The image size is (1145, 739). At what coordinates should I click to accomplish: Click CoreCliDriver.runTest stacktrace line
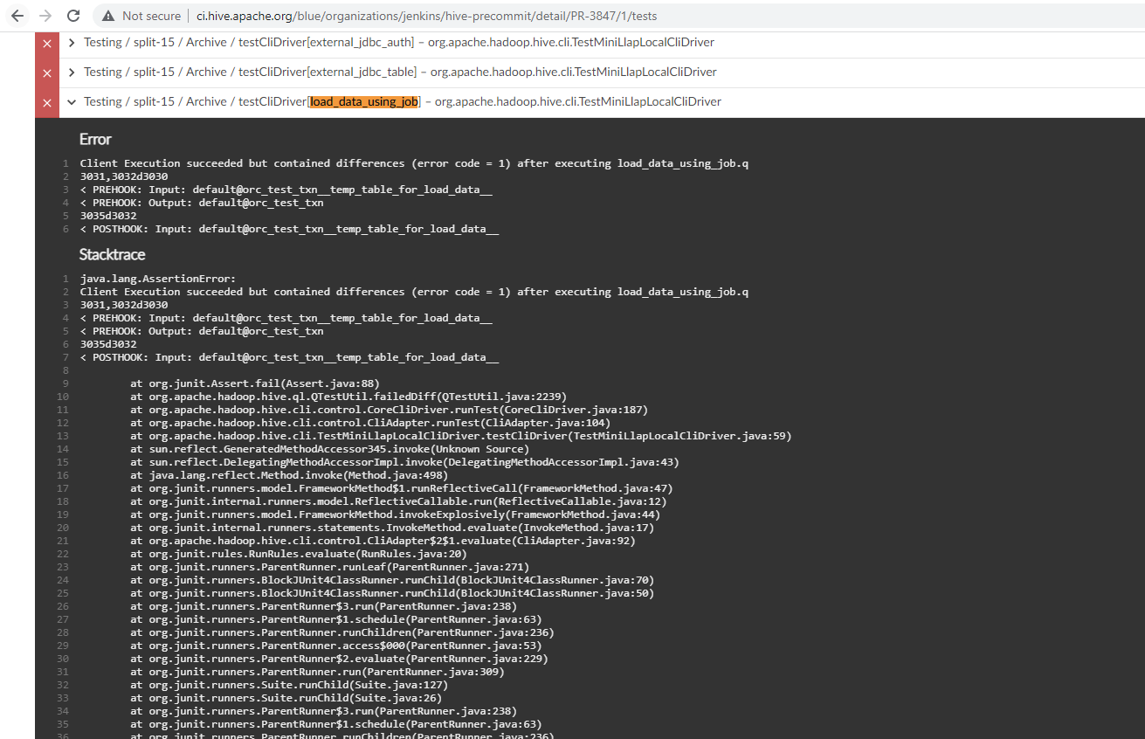390,410
